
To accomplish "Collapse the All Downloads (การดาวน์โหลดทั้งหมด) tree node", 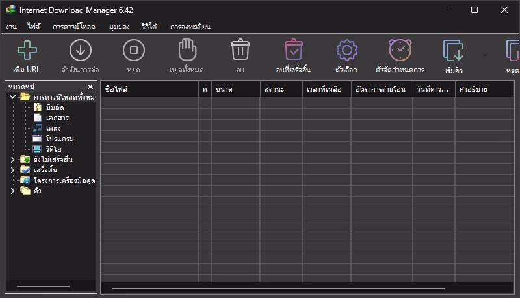I will tap(12, 97).
